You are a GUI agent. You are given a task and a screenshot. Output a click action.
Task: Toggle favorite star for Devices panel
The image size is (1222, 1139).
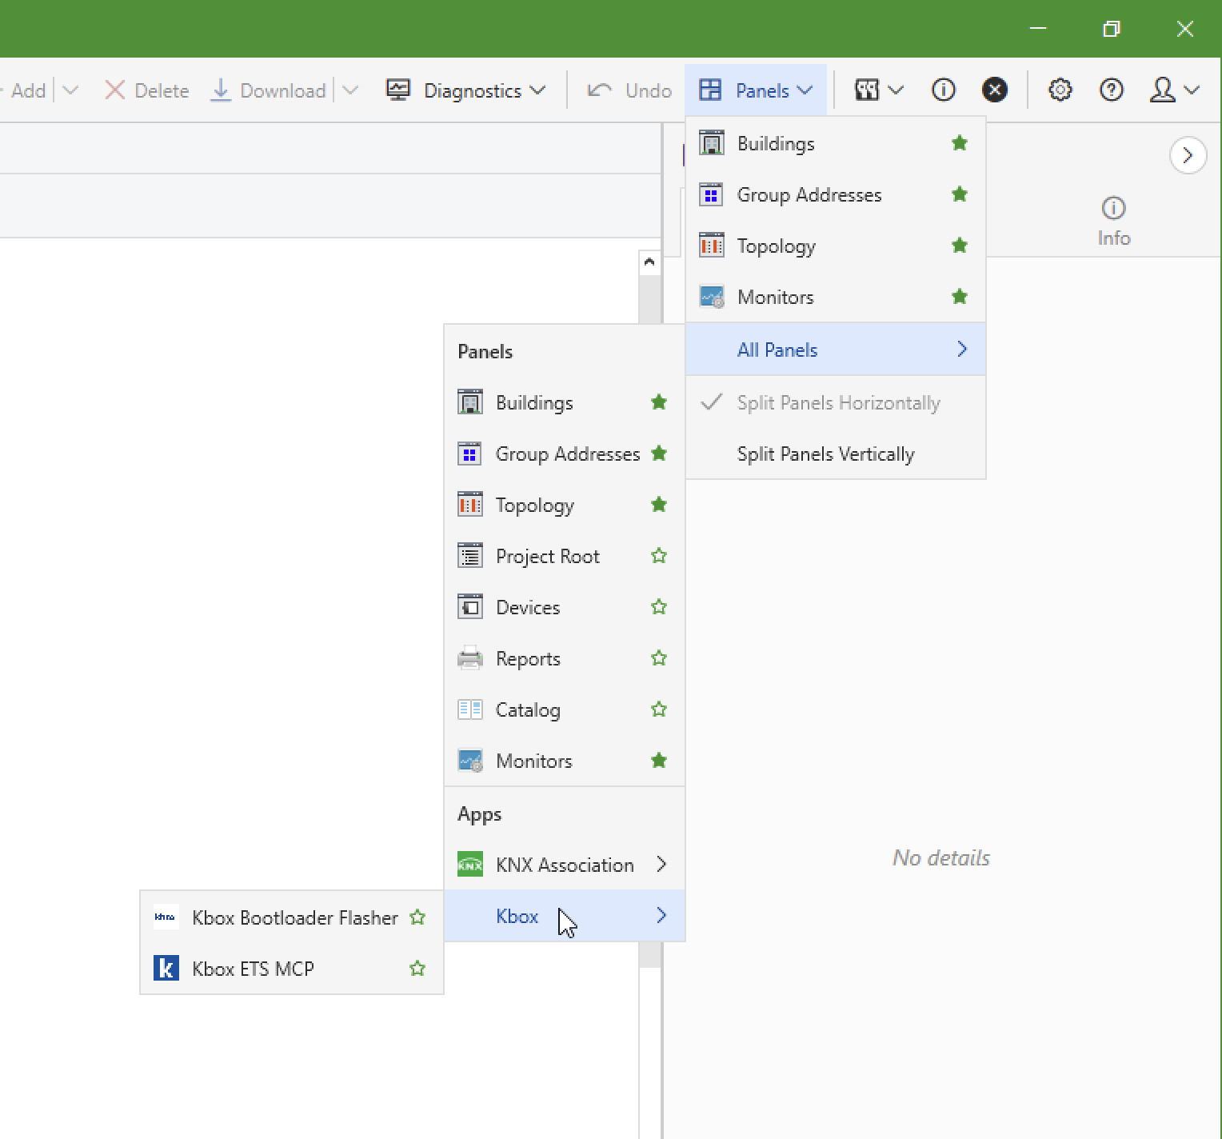click(659, 607)
